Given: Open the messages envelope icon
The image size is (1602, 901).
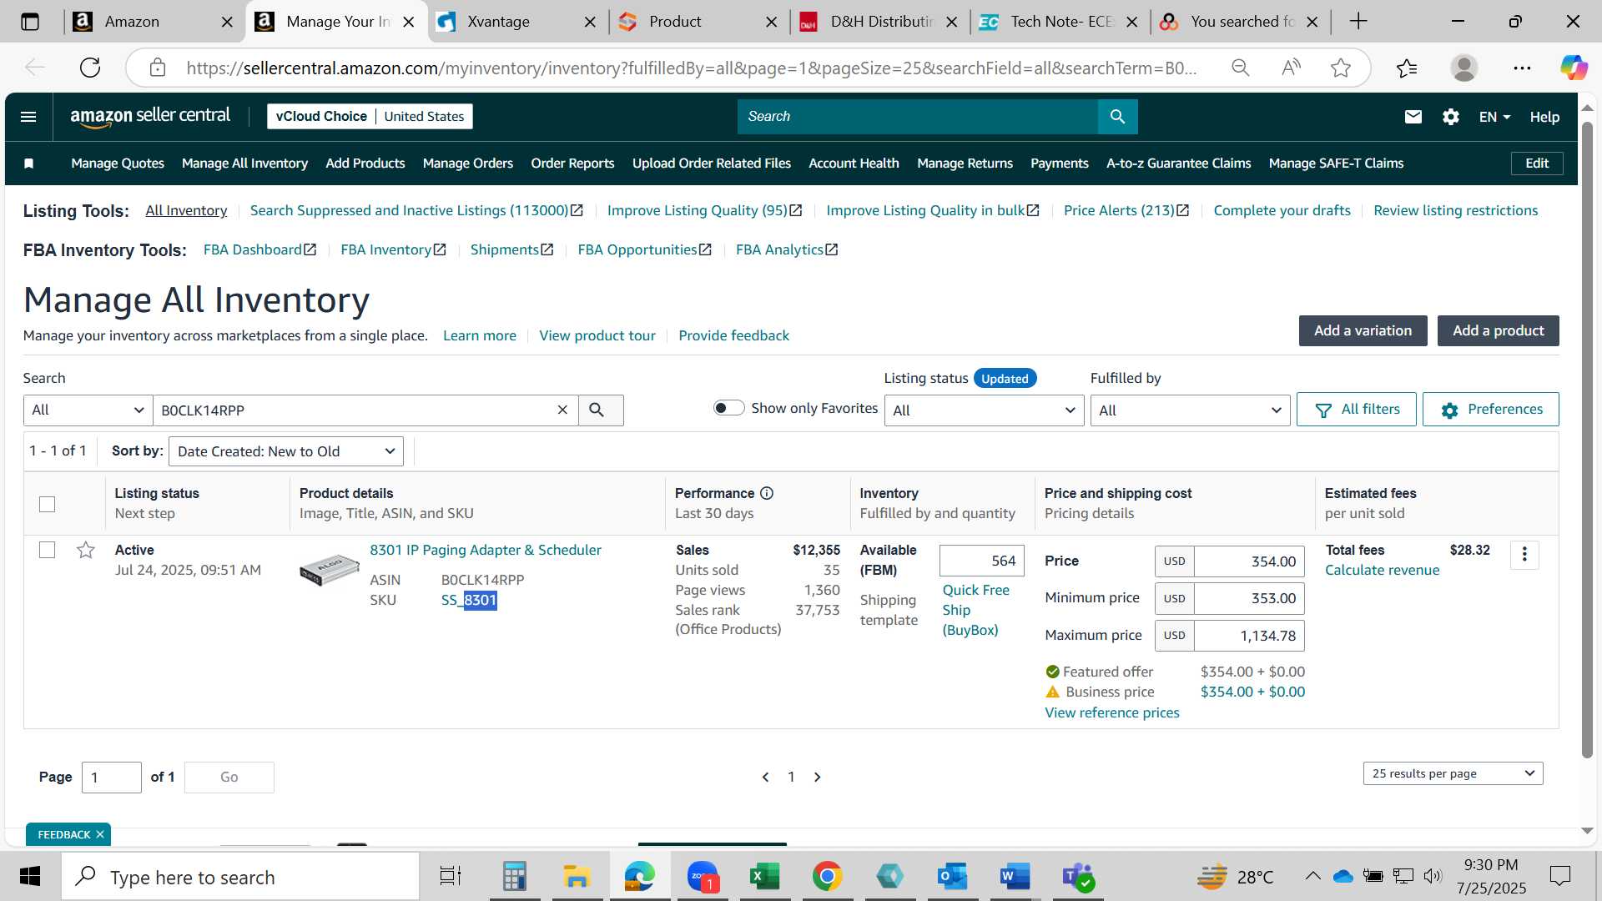Looking at the screenshot, I should click(1413, 117).
